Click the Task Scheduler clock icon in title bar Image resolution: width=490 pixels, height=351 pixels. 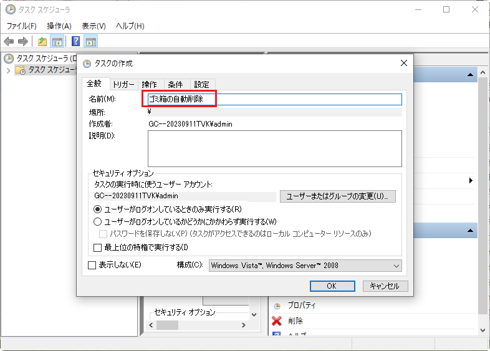point(11,9)
